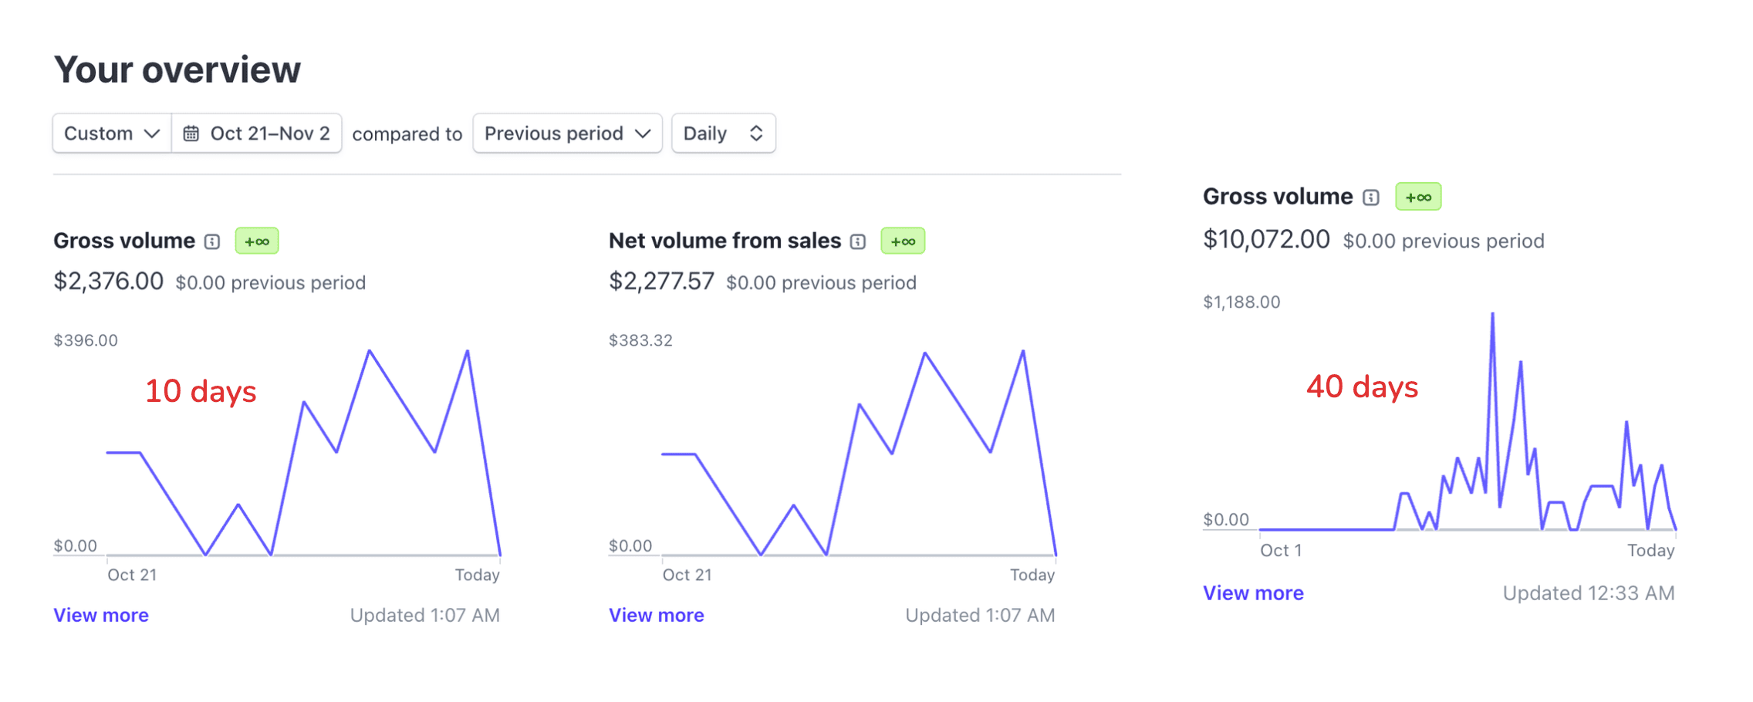Open View more under the $2,376.00 chart
This screenshot has height=702, width=1753.
coord(101,615)
